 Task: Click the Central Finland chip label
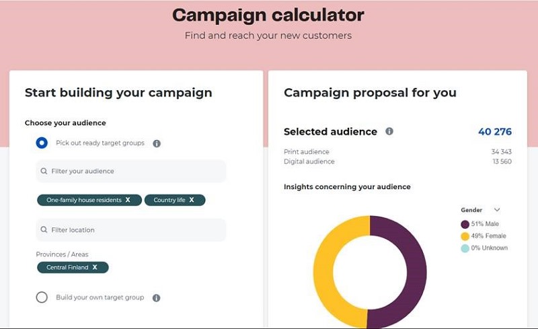pyautogui.click(x=67, y=267)
